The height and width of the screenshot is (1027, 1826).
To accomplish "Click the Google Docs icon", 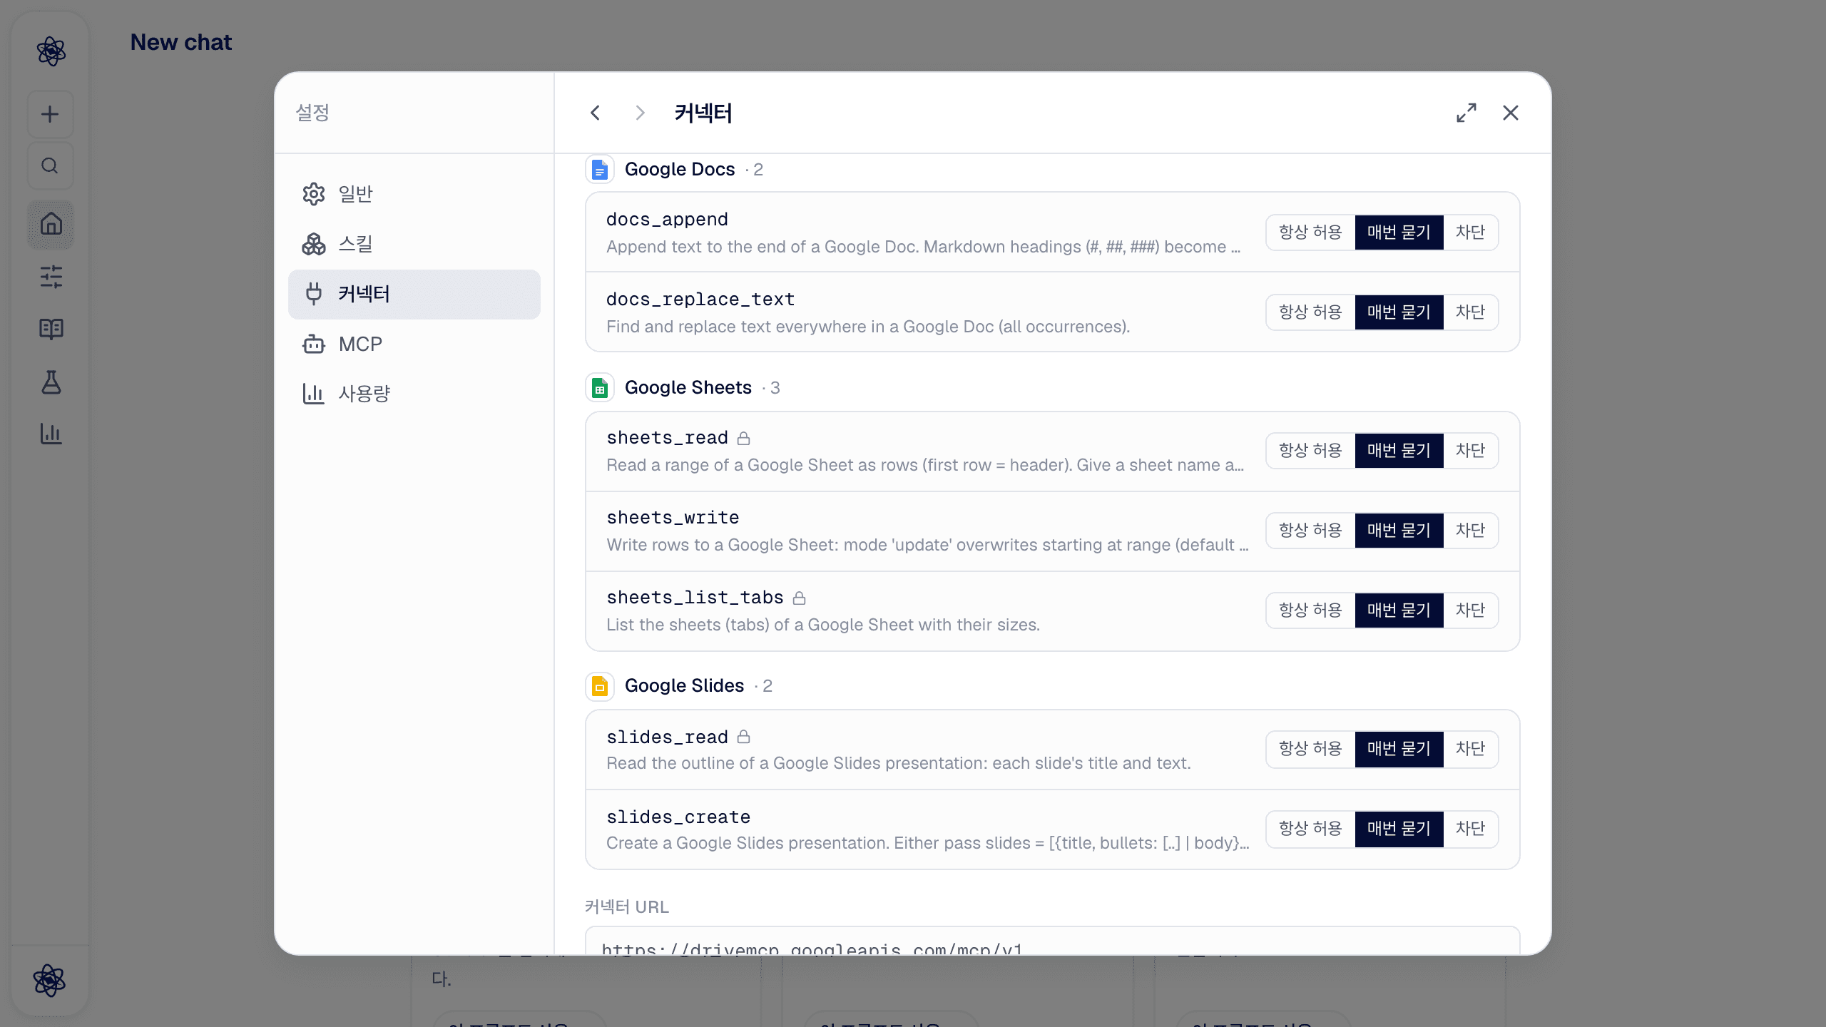I will click(x=600, y=170).
